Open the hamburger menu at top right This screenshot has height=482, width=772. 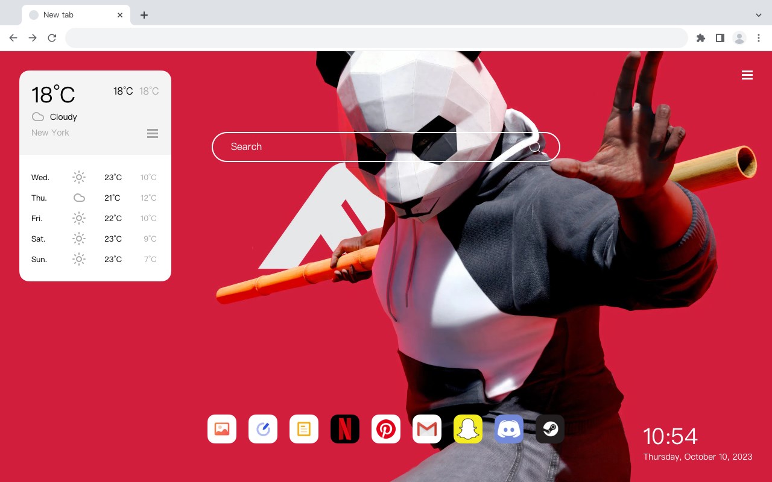point(747,75)
